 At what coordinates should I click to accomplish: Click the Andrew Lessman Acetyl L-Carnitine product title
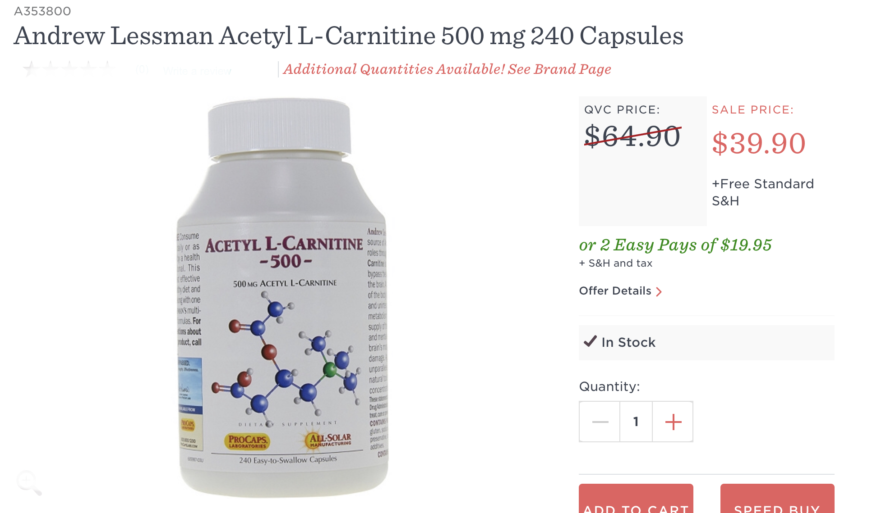pos(349,36)
